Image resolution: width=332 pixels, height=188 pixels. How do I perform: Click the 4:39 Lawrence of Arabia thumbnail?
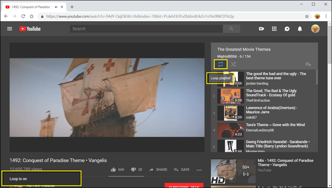tap(231, 113)
